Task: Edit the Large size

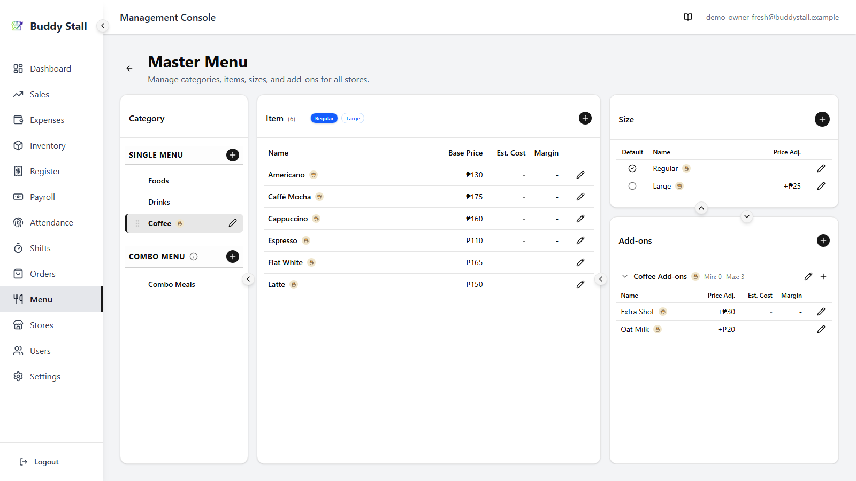Action: [821, 186]
